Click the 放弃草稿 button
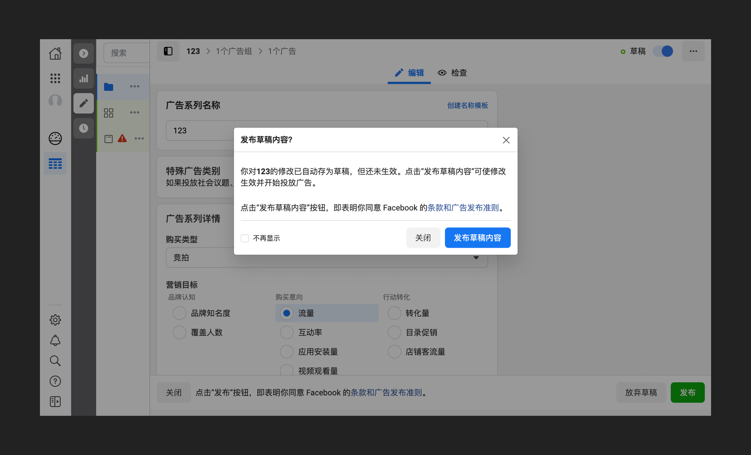 (x=641, y=392)
